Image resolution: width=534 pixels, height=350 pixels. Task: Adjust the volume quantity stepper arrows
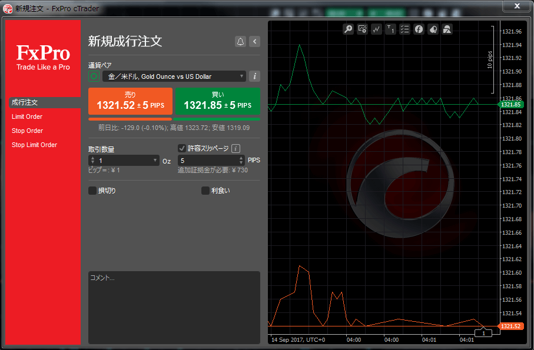point(92,160)
